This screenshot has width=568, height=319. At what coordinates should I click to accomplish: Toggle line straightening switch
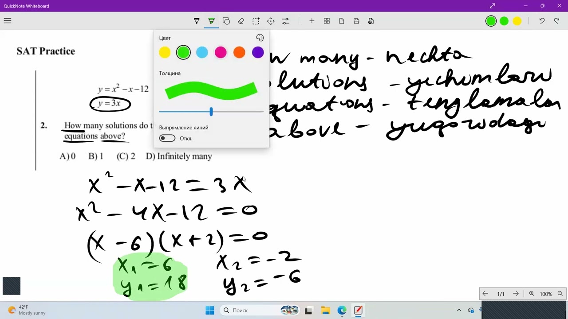pyautogui.click(x=167, y=138)
